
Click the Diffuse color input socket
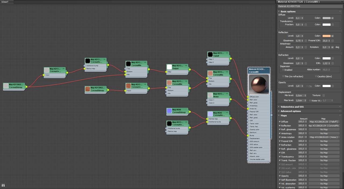coord(248,97)
